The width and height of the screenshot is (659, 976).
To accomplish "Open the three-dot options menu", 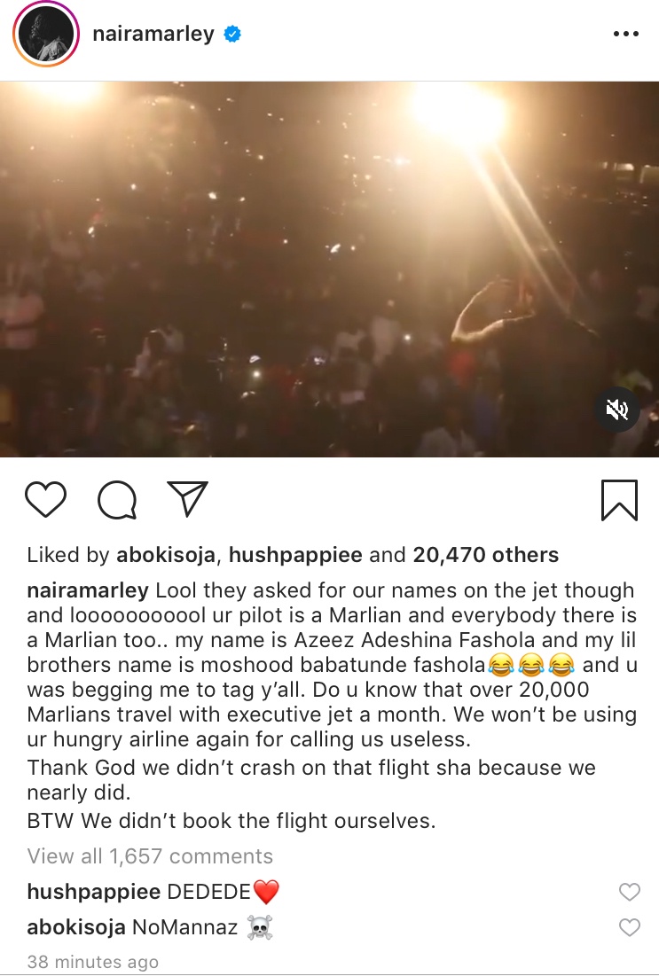I will pyautogui.click(x=626, y=34).
